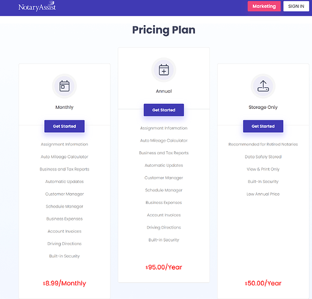The height and width of the screenshot is (299, 312).
Task: Click View & Print Only feature
Action: 263,169
